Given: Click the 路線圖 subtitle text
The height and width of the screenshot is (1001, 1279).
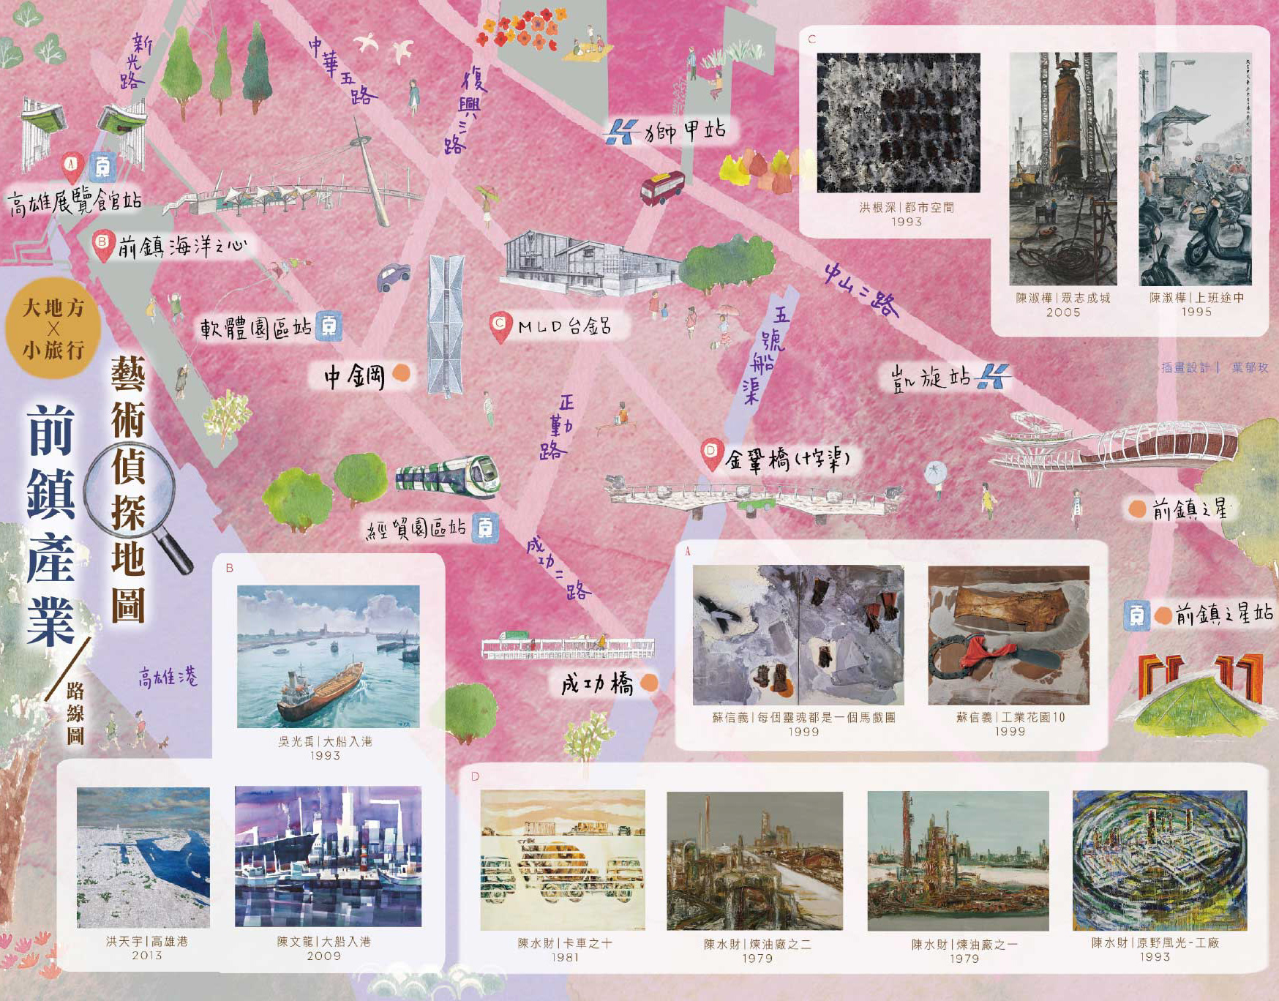Looking at the screenshot, I should 75,713.
